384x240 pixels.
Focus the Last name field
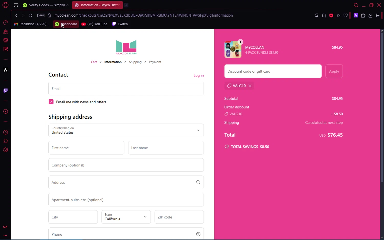[x=166, y=148]
